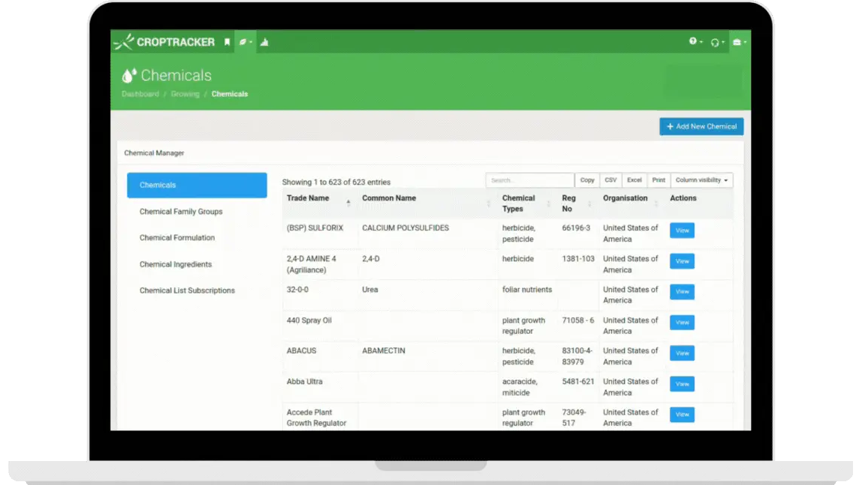The width and height of the screenshot is (862, 485).
Task: Open the bookmark icon in top bar
Action: tap(227, 42)
